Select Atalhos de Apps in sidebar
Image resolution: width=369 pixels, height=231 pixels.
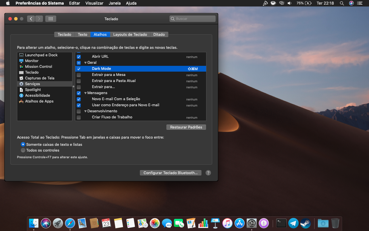tap(45, 101)
